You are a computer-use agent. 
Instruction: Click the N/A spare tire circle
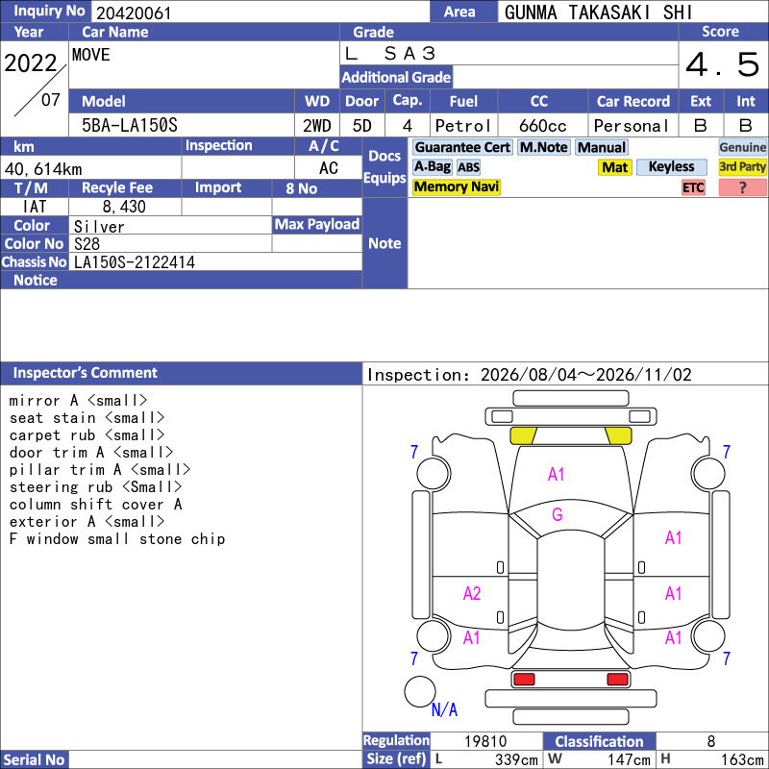(420, 691)
